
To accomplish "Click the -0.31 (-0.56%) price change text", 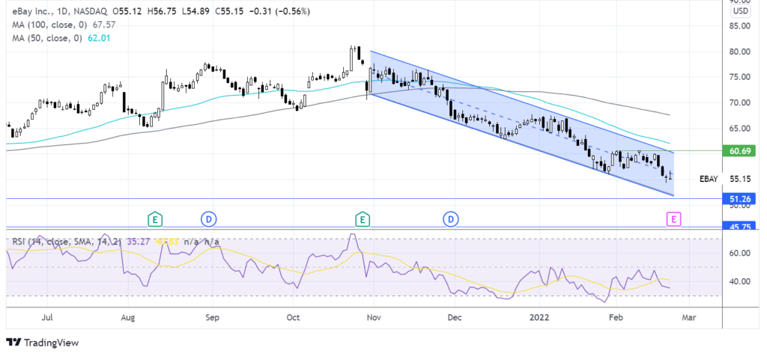I will pyautogui.click(x=280, y=10).
